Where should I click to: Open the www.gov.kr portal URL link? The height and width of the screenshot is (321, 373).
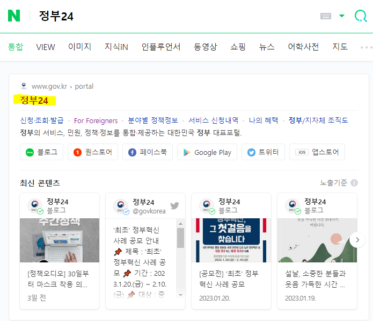click(62, 86)
